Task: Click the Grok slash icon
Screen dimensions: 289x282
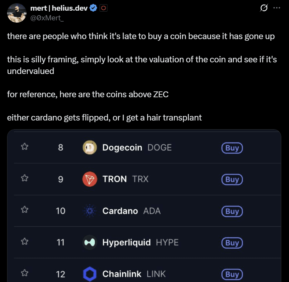Action: 264,8
